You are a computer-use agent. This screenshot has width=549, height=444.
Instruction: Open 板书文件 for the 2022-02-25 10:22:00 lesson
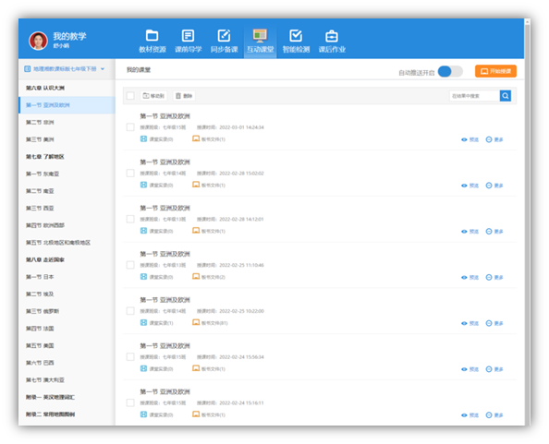point(210,323)
